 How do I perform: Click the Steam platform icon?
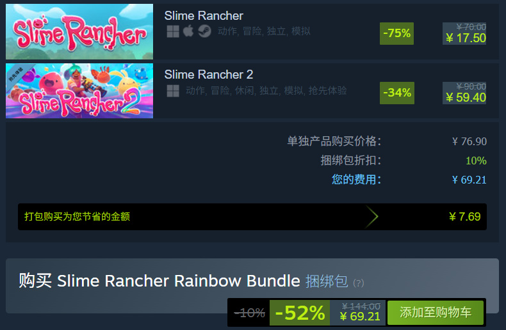[x=204, y=31]
